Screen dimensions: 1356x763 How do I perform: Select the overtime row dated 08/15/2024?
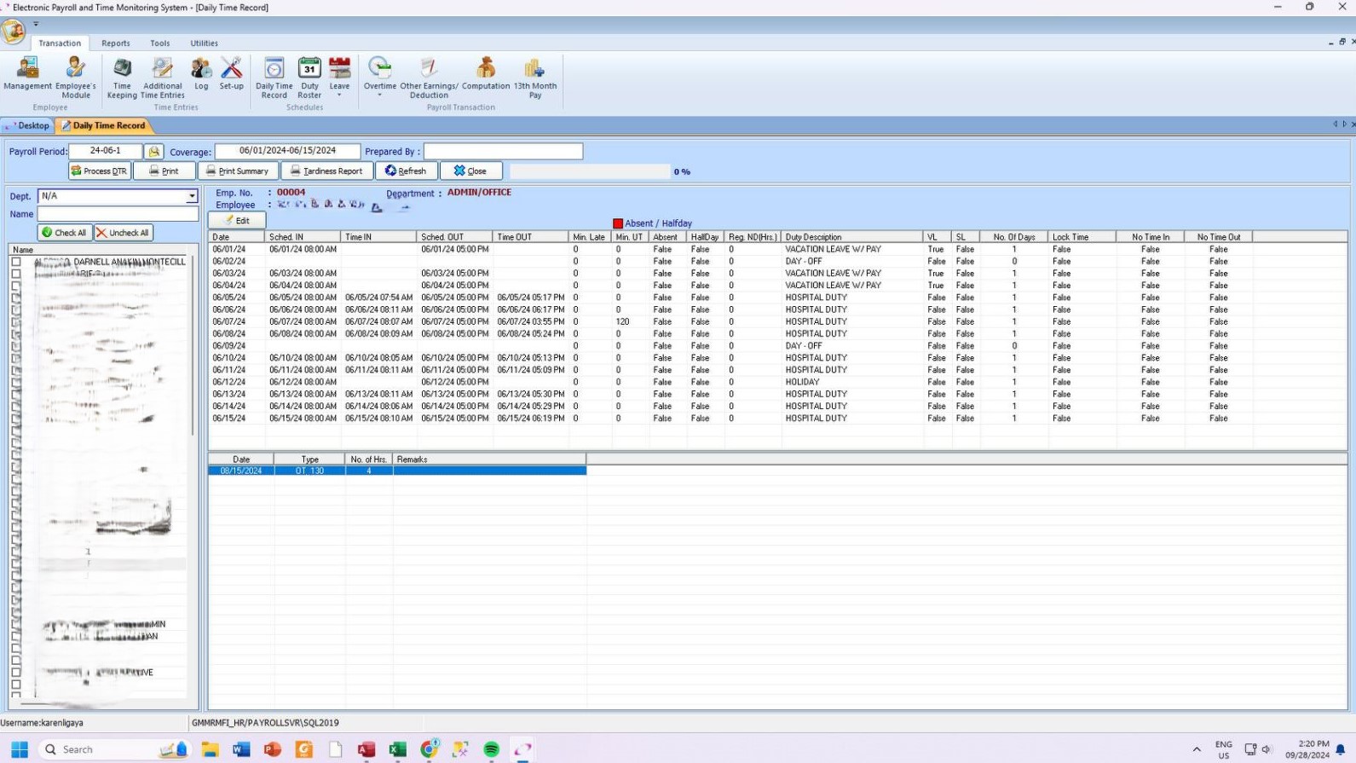pos(397,471)
